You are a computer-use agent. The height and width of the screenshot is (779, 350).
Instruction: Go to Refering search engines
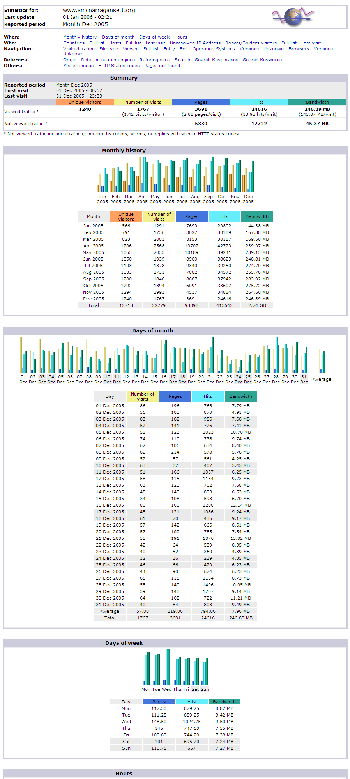[108, 60]
